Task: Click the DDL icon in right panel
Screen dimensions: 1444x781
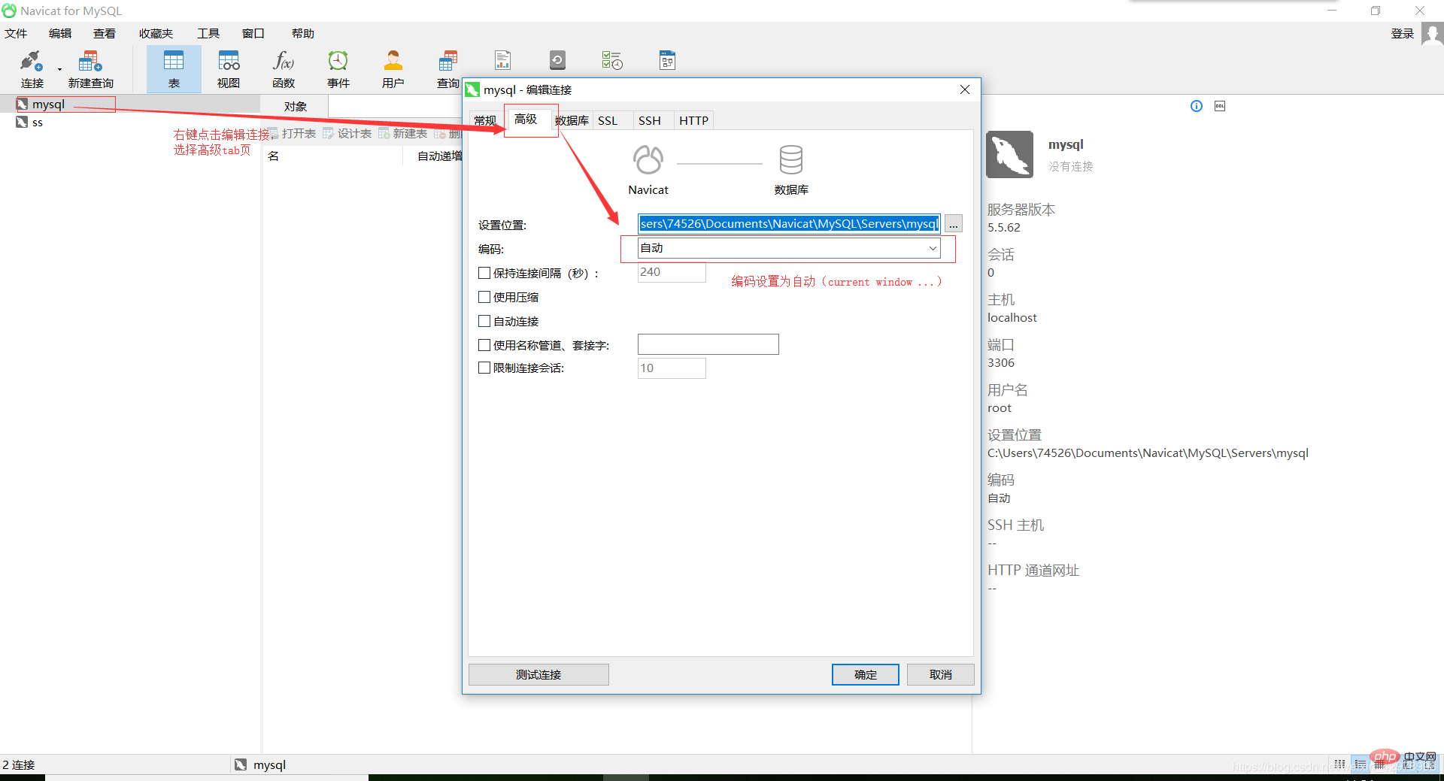Action: [1220, 106]
